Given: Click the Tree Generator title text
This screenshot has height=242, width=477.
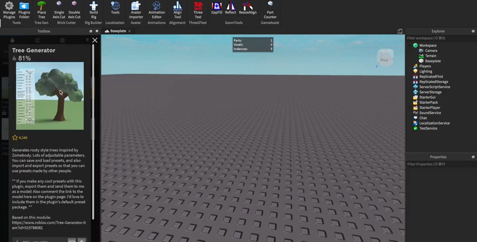Looking at the screenshot, I should (34, 50).
